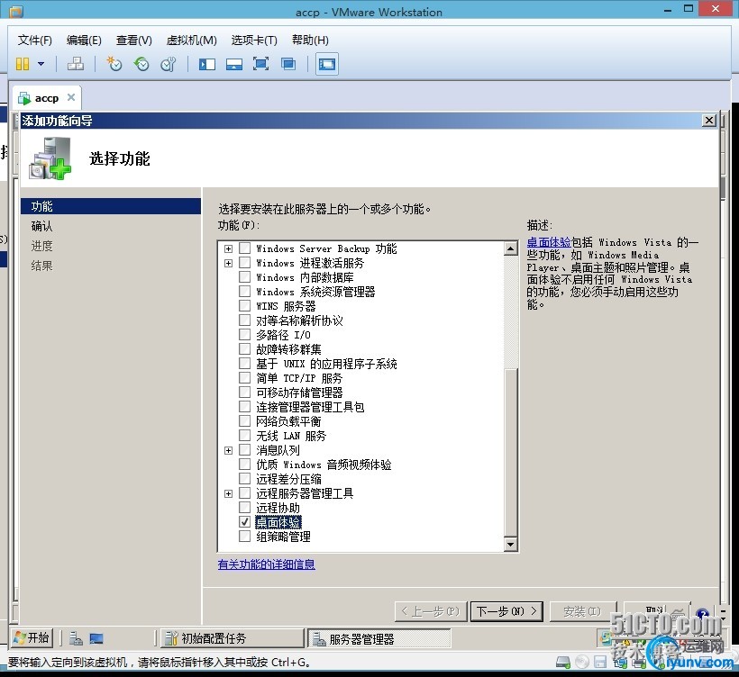Click the feature list scrollbar thumb
Screen dimensions: 739x677
tap(510, 453)
